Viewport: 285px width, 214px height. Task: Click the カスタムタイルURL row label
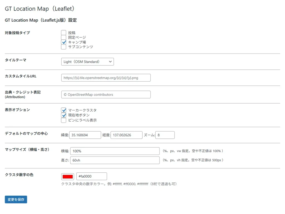click(x=21, y=76)
